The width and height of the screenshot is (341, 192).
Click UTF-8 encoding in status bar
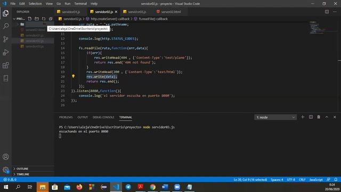(x=291, y=180)
